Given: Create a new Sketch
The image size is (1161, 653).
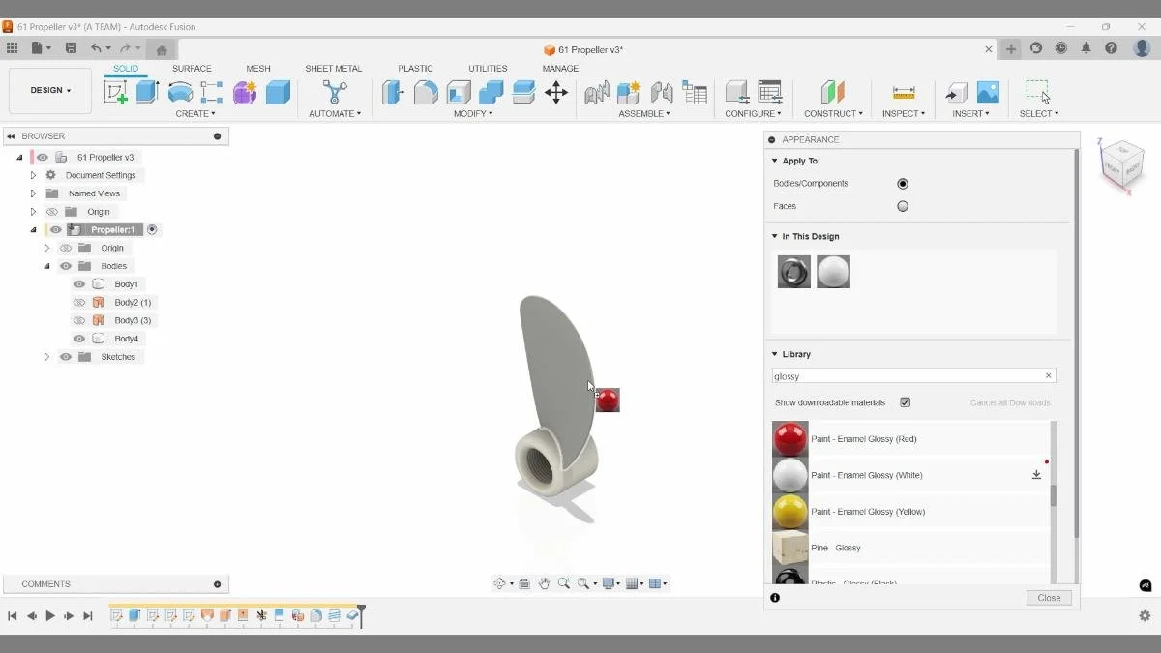Looking at the screenshot, I should (117, 88).
